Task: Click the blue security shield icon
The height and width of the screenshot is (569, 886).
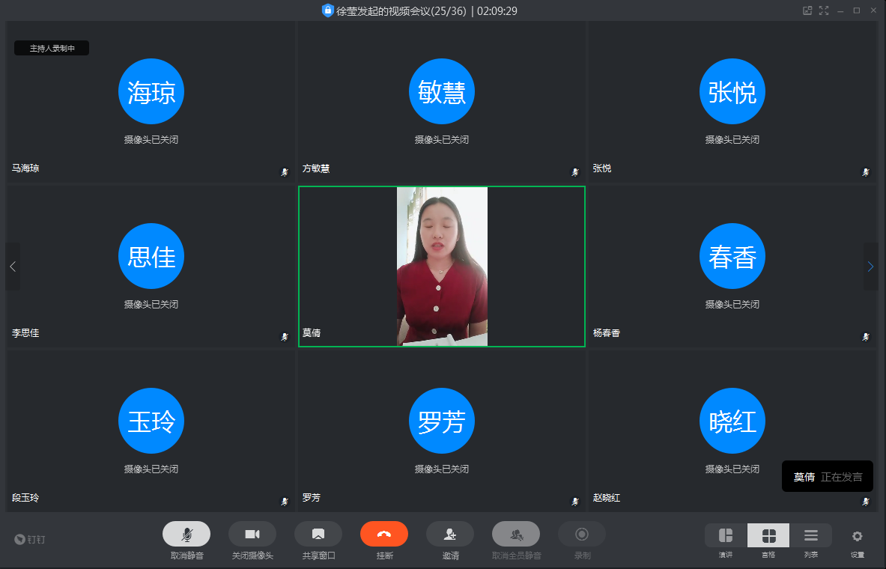Action: [327, 10]
